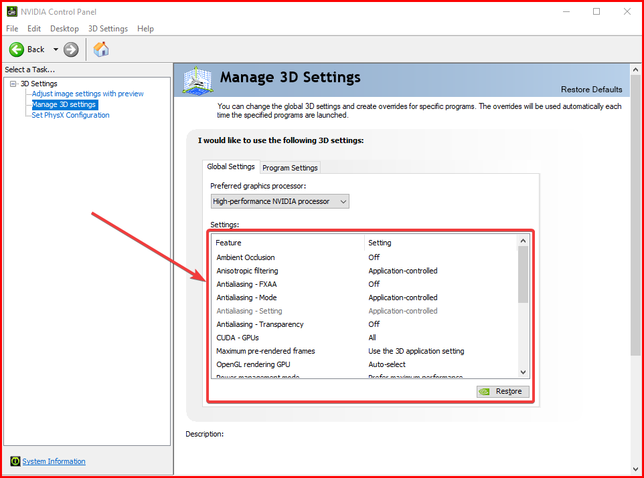This screenshot has width=644, height=478.
Task: Select the Global Settings tab
Action: click(x=231, y=166)
